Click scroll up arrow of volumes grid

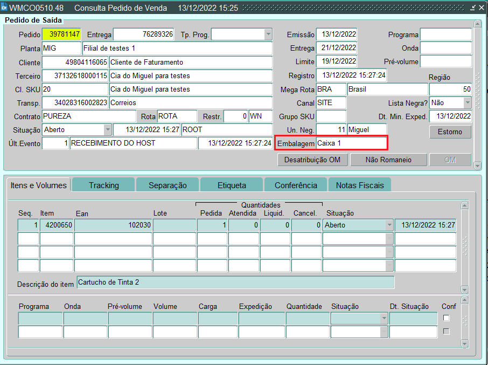(x=464, y=300)
